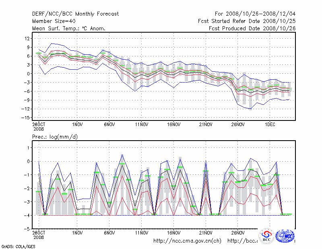The width and height of the screenshot is (322, 249).
Task: Click 26NOV marker on temperature chart axis
Action: (x=238, y=124)
